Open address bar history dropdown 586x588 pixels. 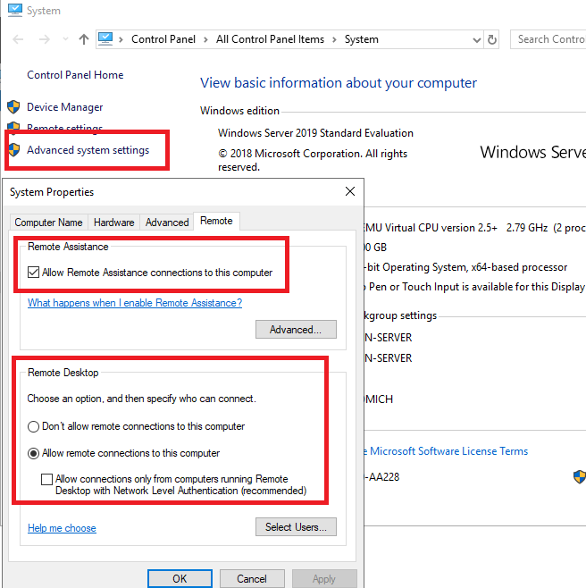click(x=476, y=39)
